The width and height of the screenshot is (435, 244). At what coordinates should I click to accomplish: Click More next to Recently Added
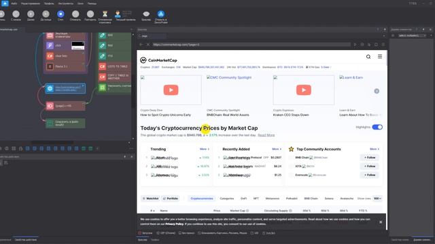(277, 149)
